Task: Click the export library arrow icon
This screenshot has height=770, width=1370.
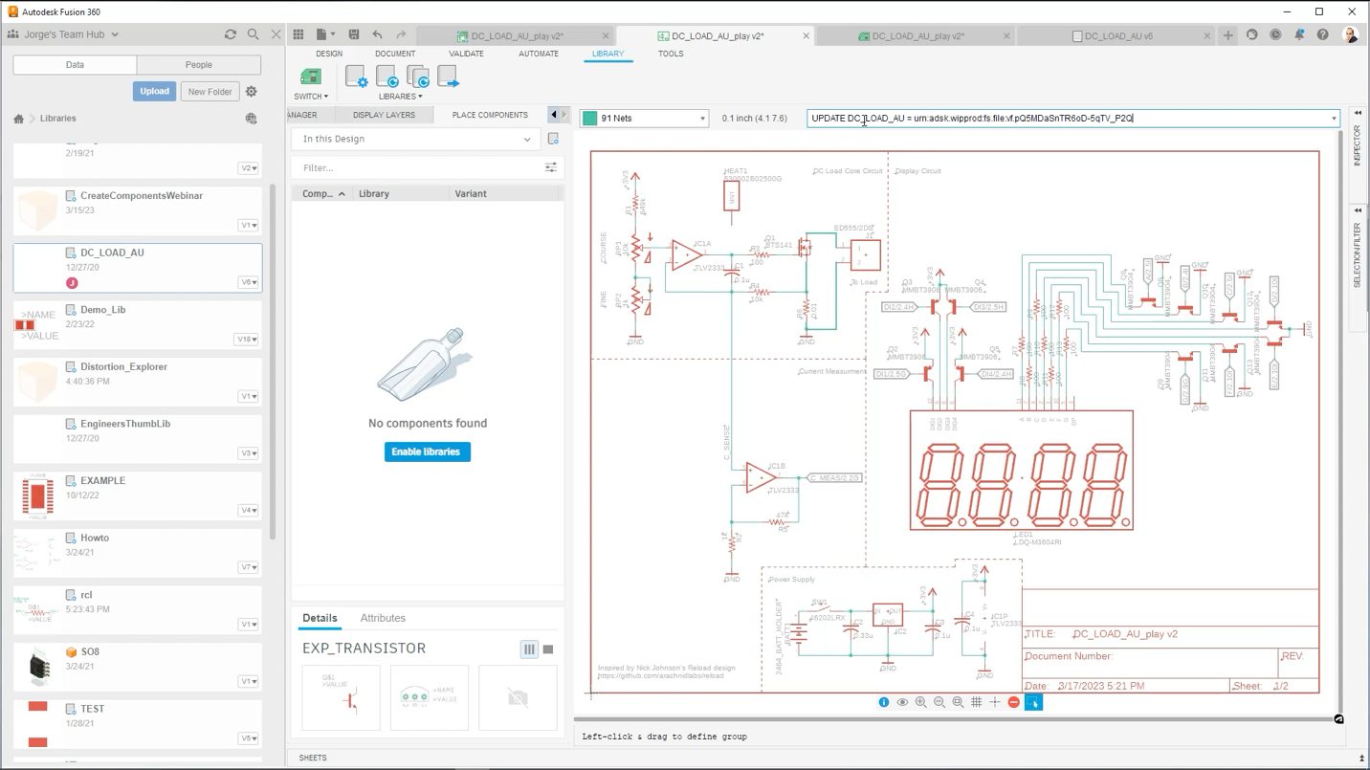Action: pos(448,77)
